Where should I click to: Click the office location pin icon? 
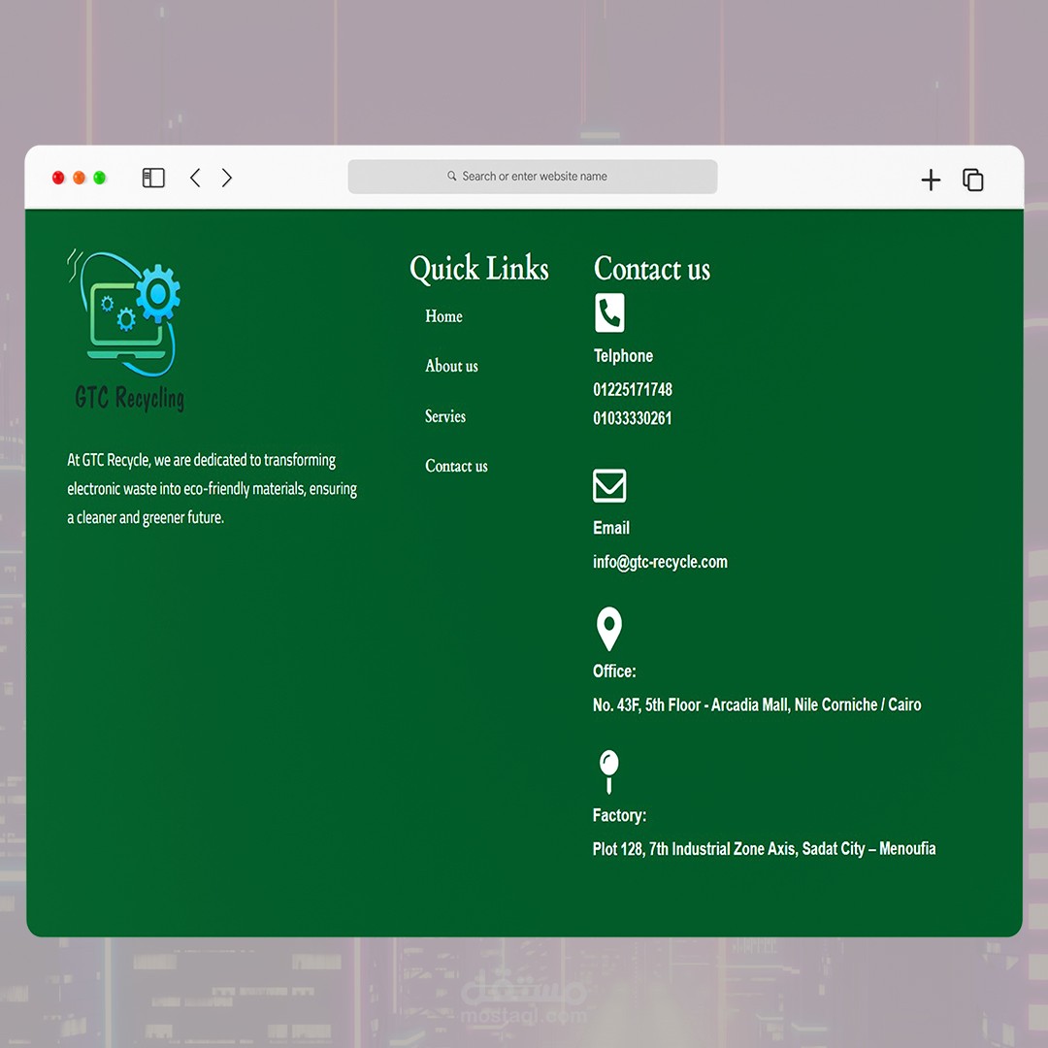pyautogui.click(x=608, y=629)
